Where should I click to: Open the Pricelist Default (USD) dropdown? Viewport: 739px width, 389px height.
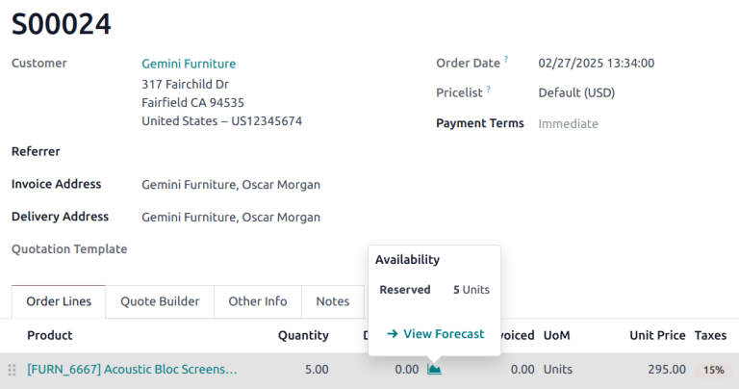pos(576,93)
